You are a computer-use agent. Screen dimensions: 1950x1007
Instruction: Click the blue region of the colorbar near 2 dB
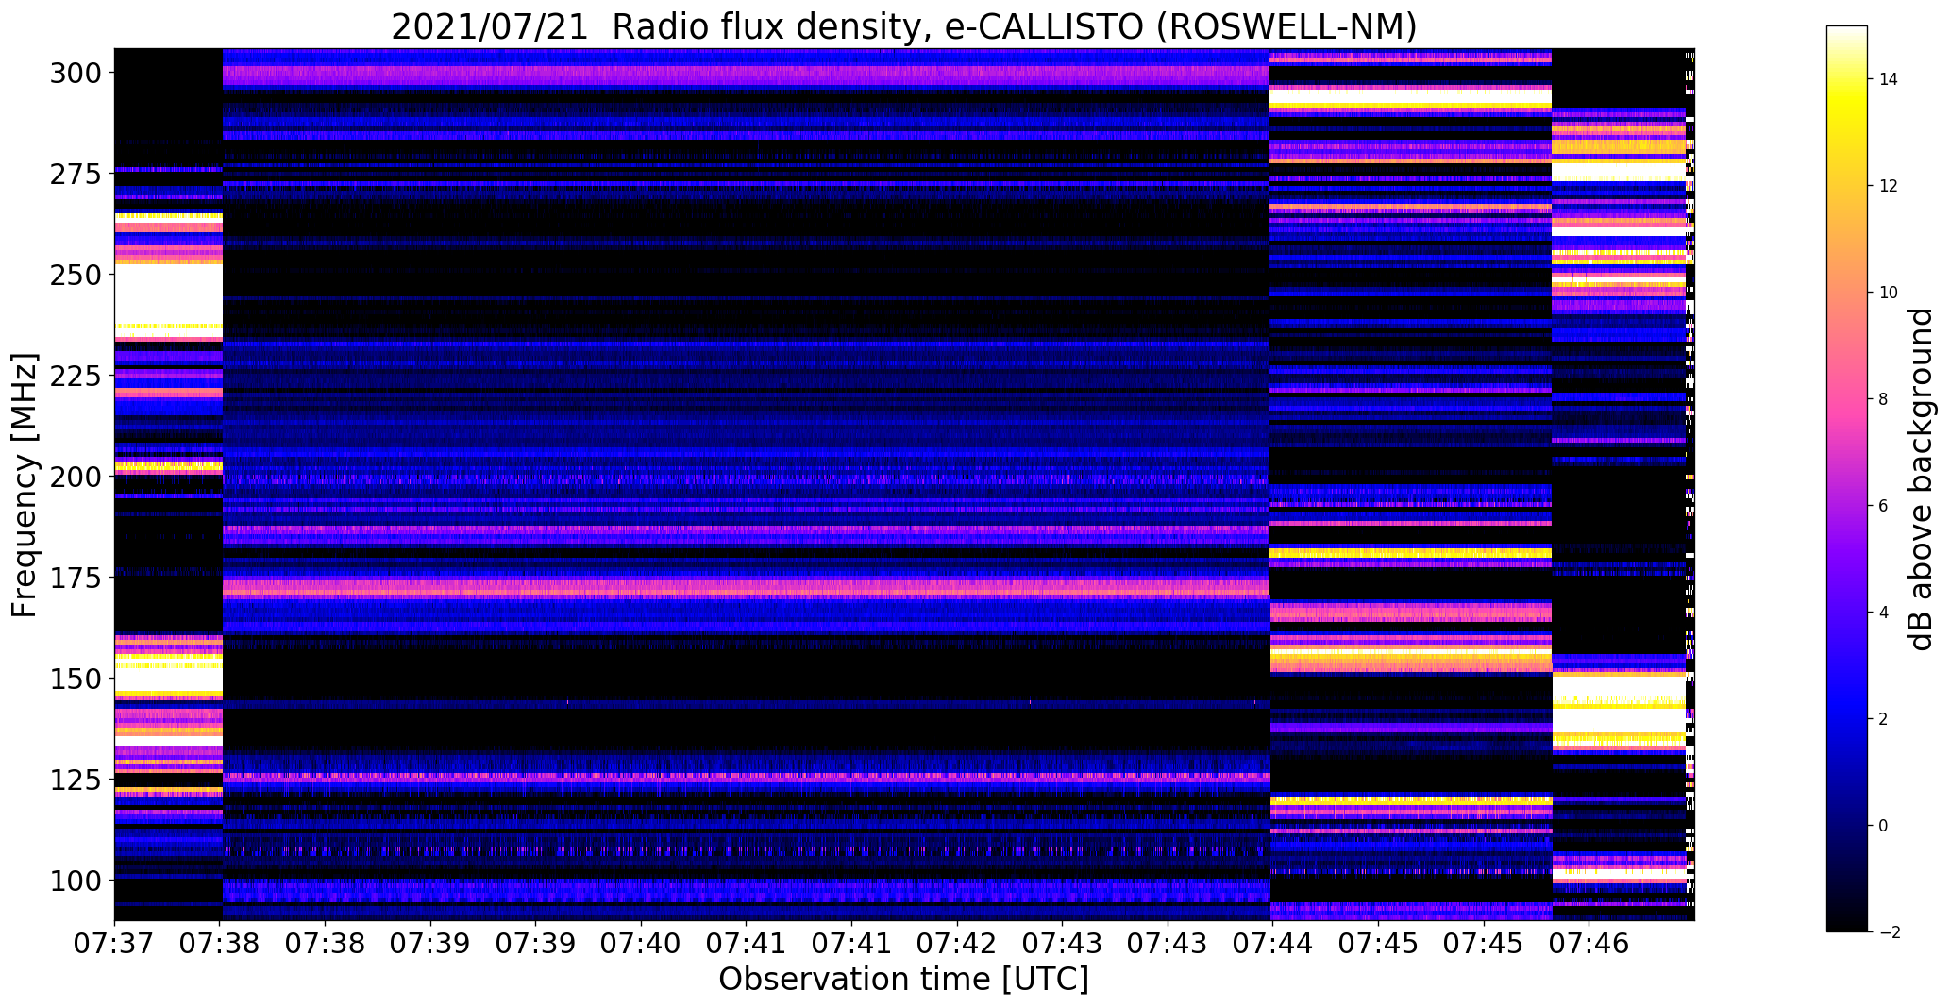pyautogui.click(x=1847, y=719)
